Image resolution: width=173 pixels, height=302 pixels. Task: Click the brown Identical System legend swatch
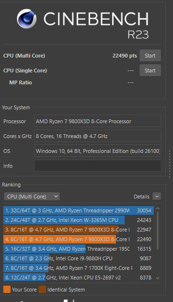[x=42, y=290]
